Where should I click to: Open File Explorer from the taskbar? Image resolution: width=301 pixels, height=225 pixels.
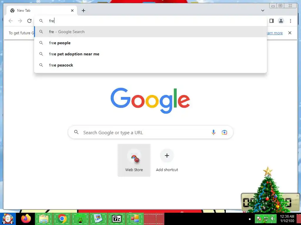(x=44, y=219)
